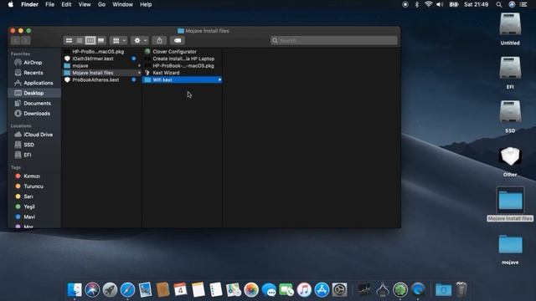Open the View menu

(85, 4)
